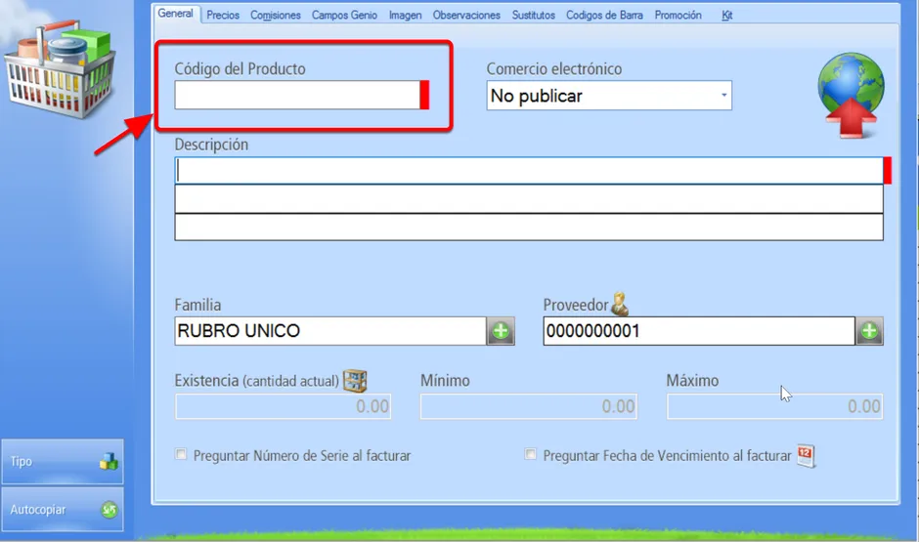The image size is (919, 542).
Task: Add a new Familia with the plus button
Action: click(501, 331)
